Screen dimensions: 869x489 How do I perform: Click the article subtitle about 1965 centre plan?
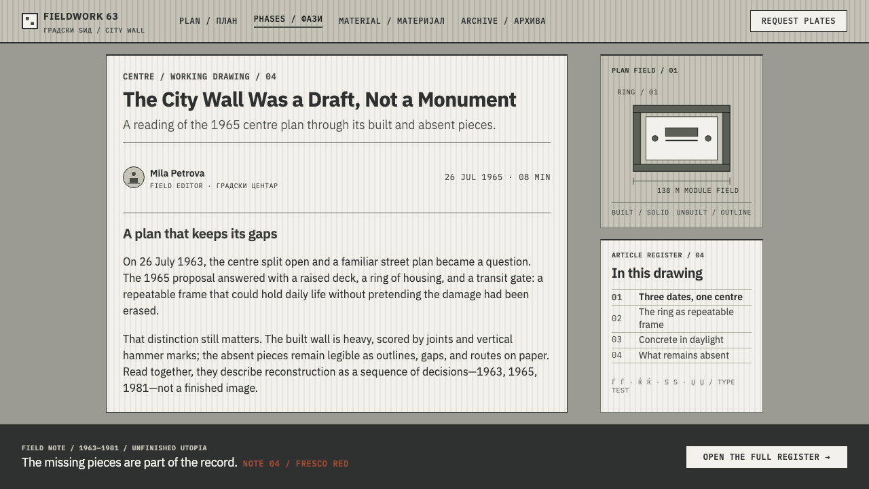point(310,125)
